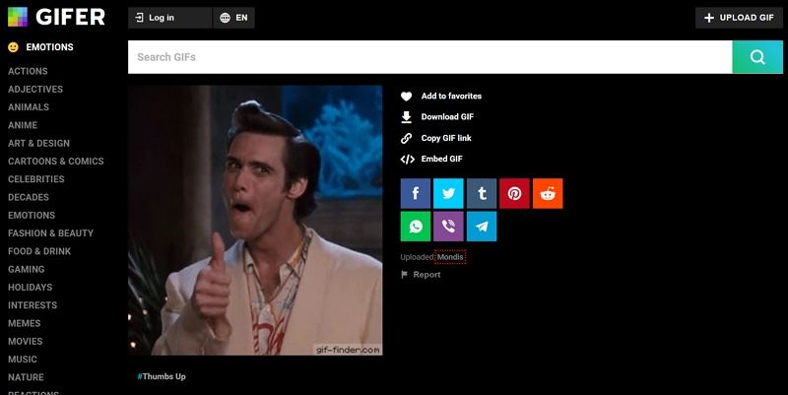788x395 pixels.
Task: Open the Movies category
Action: coord(26,341)
